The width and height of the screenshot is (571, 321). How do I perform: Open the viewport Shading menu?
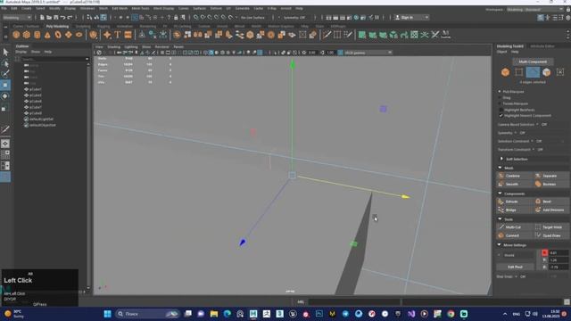pyautogui.click(x=113, y=47)
